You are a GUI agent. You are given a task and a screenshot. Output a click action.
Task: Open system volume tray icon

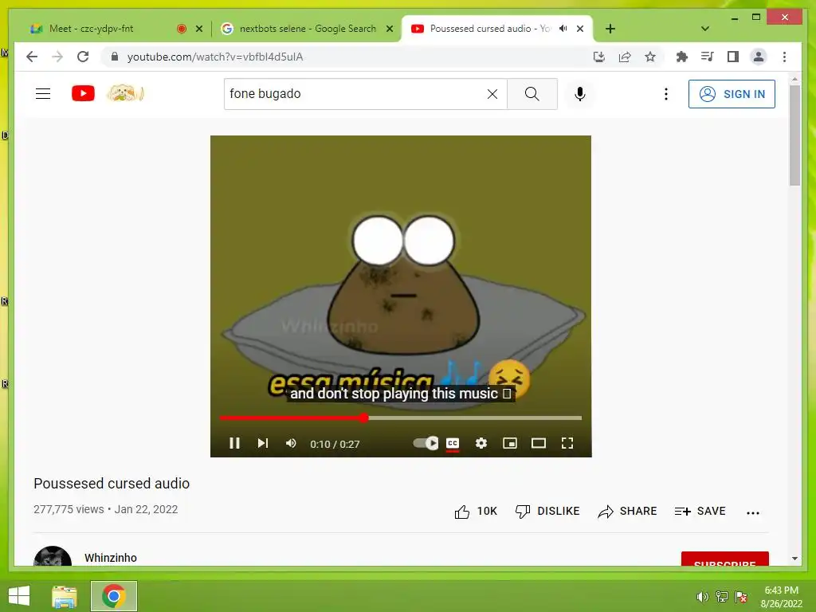pyautogui.click(x=702, y=597)
